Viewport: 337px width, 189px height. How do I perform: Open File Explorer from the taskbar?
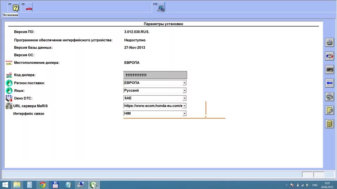click(x=17, y=185)
